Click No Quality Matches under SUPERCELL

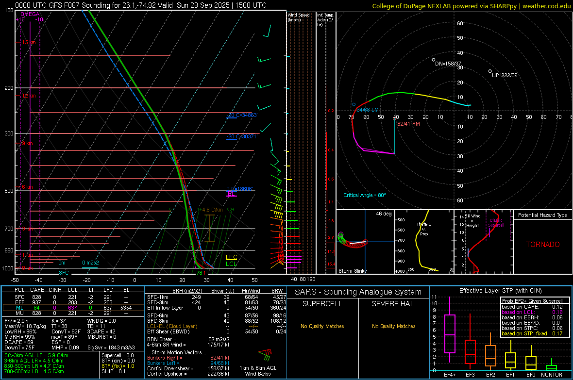coord(322,326)
